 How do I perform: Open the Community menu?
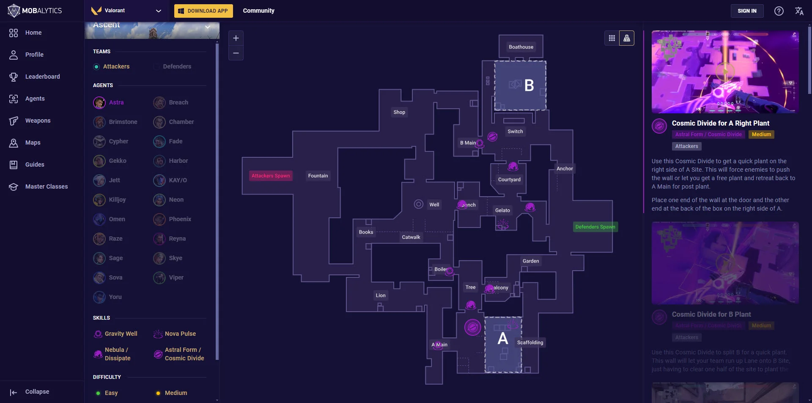click(258, 11)
